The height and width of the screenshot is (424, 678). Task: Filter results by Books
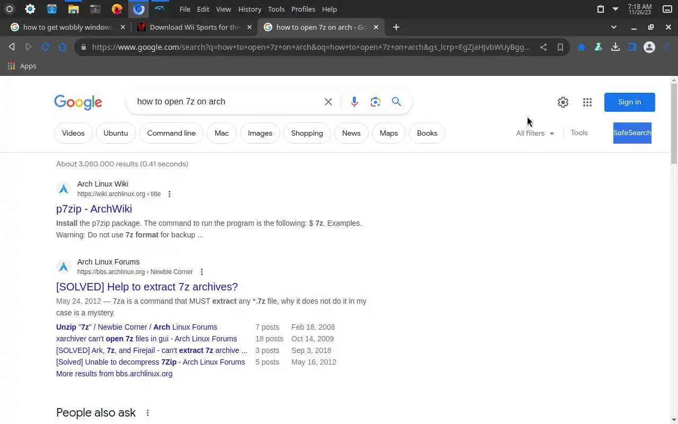[x=427, y=134]
